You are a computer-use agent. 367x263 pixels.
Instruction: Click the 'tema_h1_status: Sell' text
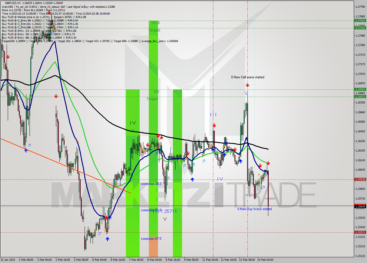click(52, 7)
